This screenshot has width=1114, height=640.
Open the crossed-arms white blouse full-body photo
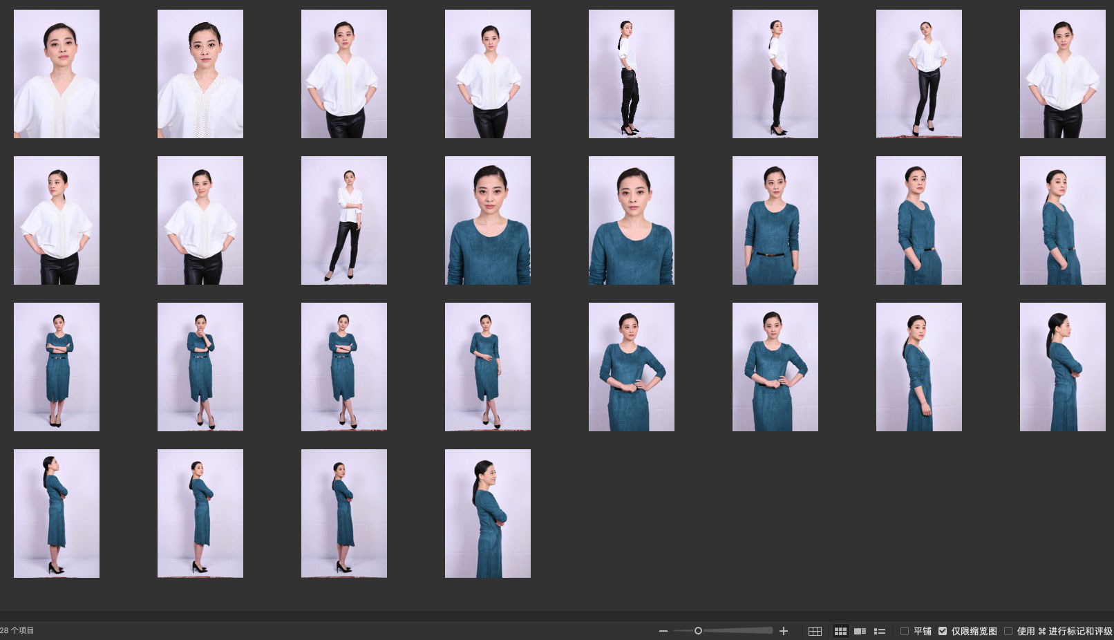point(344,220)
